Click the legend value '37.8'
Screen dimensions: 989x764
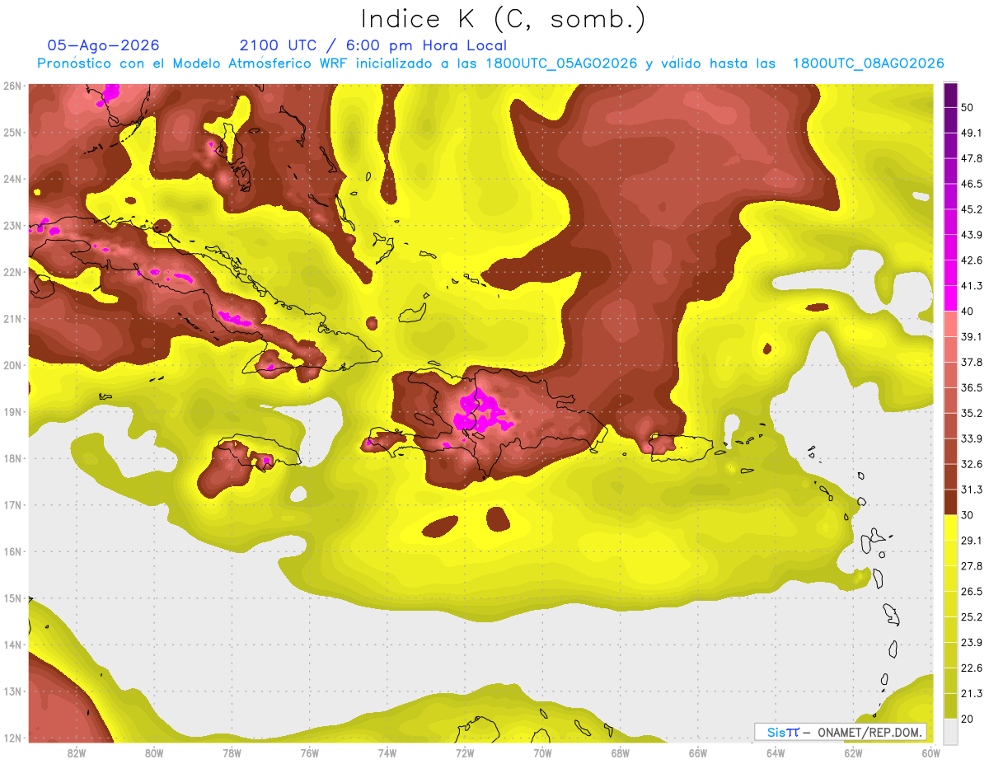click(x=973, y=362)
